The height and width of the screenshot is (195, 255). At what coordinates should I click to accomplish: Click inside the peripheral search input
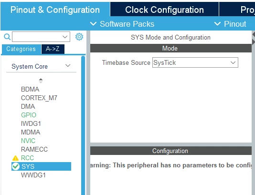click(37, 37)
